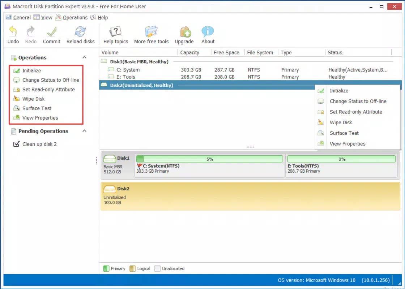Open the Help menu

(x=99, y=18)
